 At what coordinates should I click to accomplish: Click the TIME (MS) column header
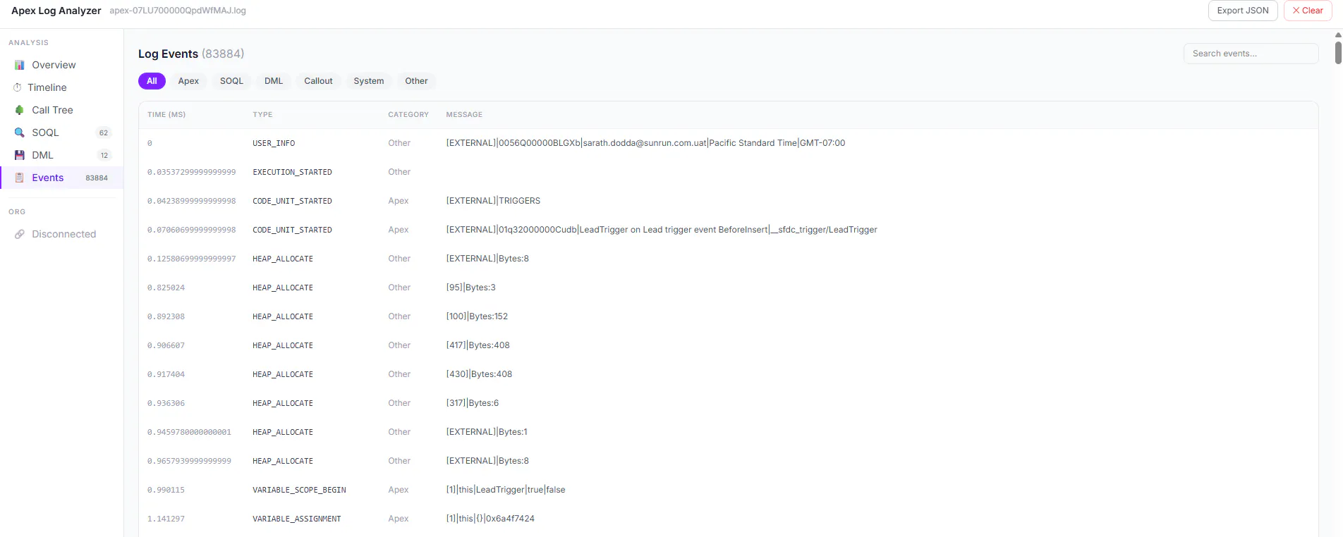coord(166,115)
